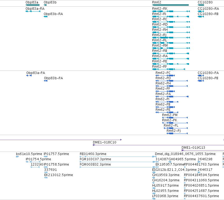Viewport: 224px width, 200px height.
Task: Select transcript CG10280-RA
Action: (201, 11)
